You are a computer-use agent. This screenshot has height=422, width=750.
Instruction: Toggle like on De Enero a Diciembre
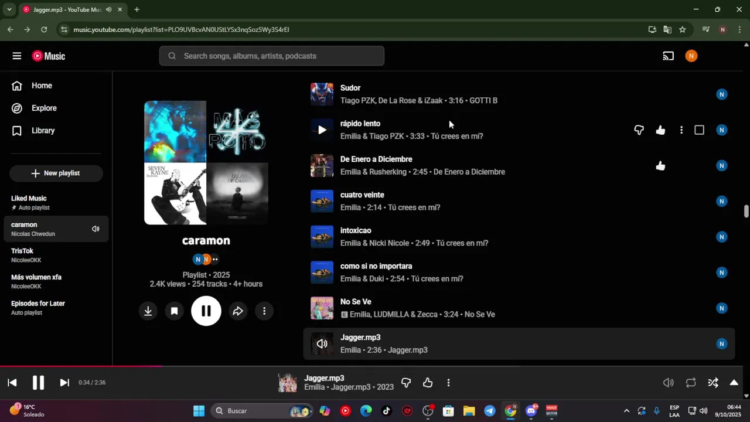click(660, 166)
